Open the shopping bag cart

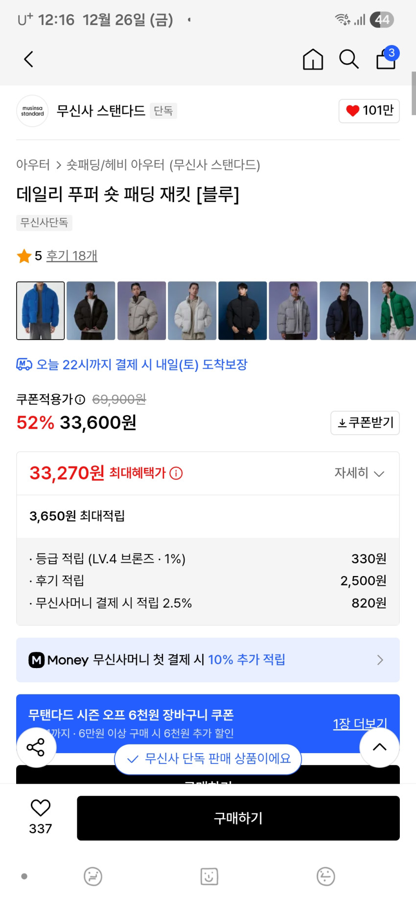tap(386, 59)
